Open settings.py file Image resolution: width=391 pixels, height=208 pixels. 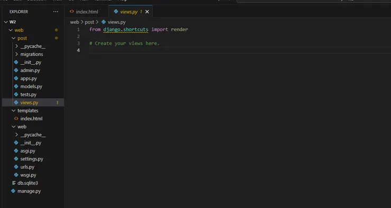coord(32,159)
